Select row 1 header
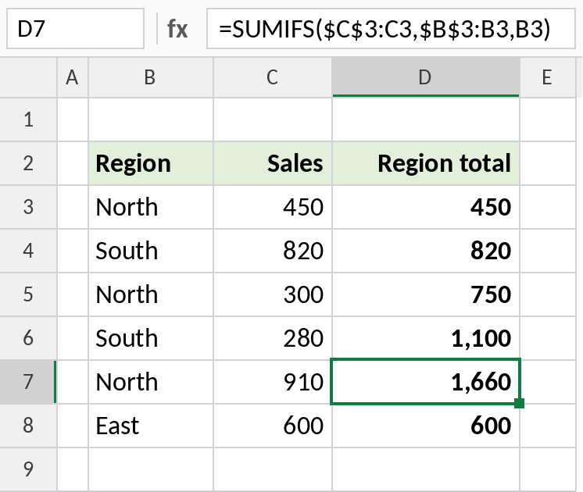 (x=28, y=119)
